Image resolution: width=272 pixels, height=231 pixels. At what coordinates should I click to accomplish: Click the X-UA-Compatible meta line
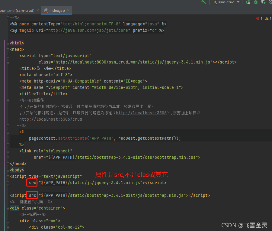tap(83, 81)
